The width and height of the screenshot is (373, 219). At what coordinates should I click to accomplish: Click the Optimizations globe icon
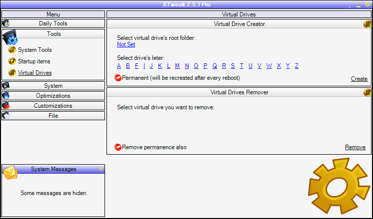[5, 95]
